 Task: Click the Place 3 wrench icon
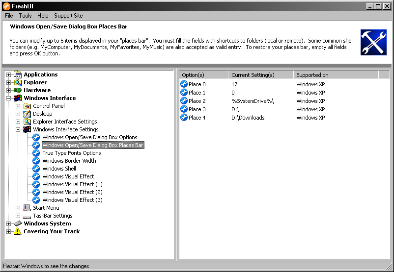tap(184, 109)
